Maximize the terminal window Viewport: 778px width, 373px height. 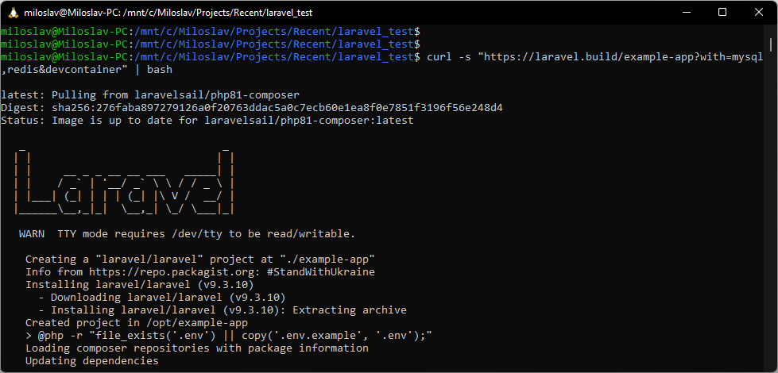[722, 13]
